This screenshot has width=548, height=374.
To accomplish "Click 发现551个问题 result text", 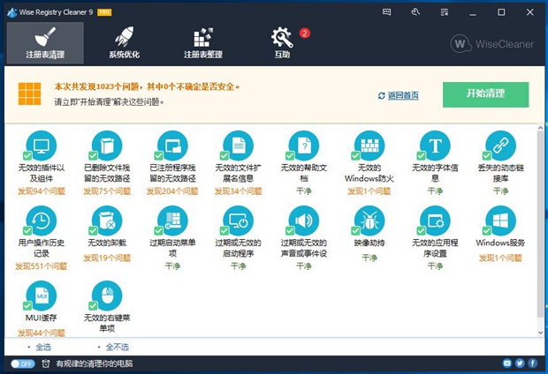I will point(41,266).
